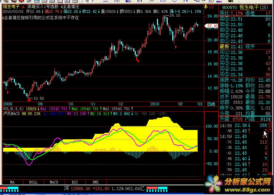This screenshot has height=195, width=274.
Task: Open the RSI indicator tab
Action: click(x=75, y=182)
